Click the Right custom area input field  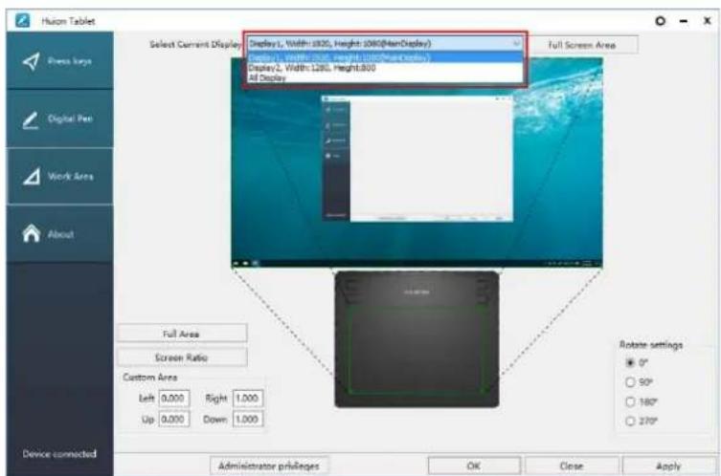[248, 398]
